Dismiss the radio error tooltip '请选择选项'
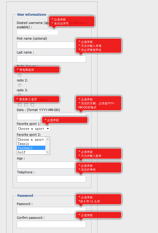This screenshot has width=158, height=233. (37, 70)
